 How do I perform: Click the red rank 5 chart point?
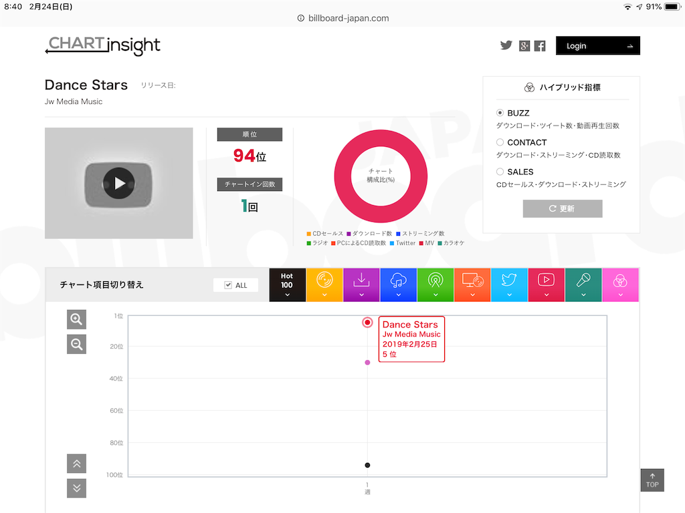367,323
